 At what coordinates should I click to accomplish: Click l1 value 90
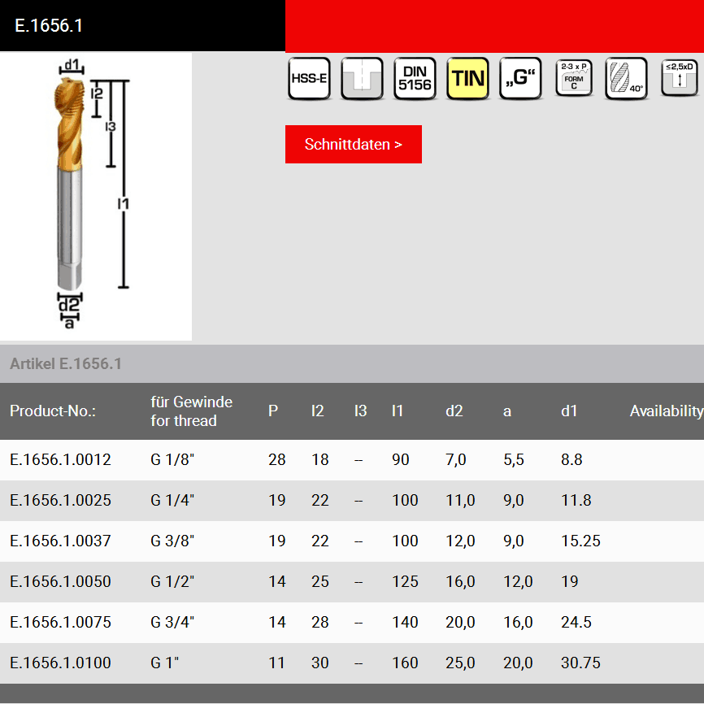(401, 460)
